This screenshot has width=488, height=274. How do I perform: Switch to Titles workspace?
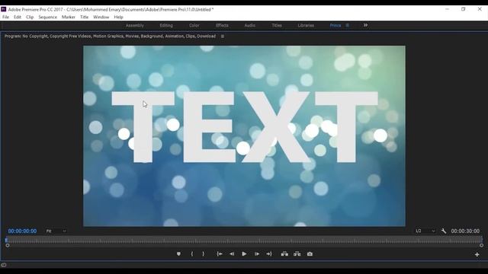pyautogui.click(x=277, y=25)
